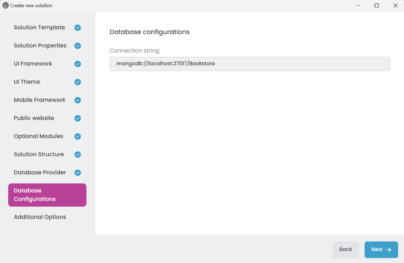
Task: Click the checkmark icon beside Public website
Action: 78,119
